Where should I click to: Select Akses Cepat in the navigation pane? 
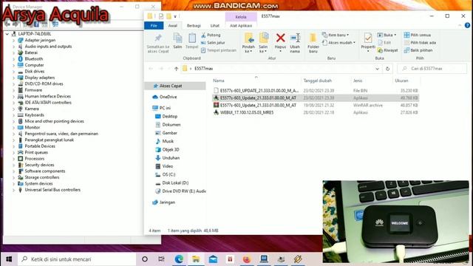coord(171,86)
